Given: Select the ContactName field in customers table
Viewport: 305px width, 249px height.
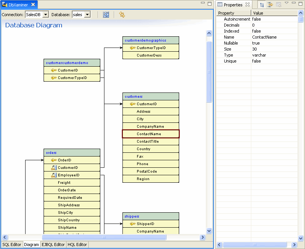Looking at the screenshot, I should [150, 134].
